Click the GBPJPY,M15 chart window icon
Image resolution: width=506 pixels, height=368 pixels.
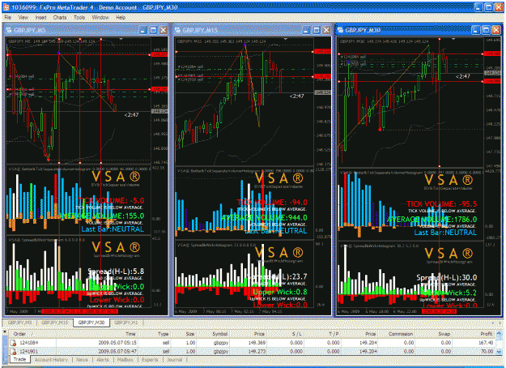[177, 30]
